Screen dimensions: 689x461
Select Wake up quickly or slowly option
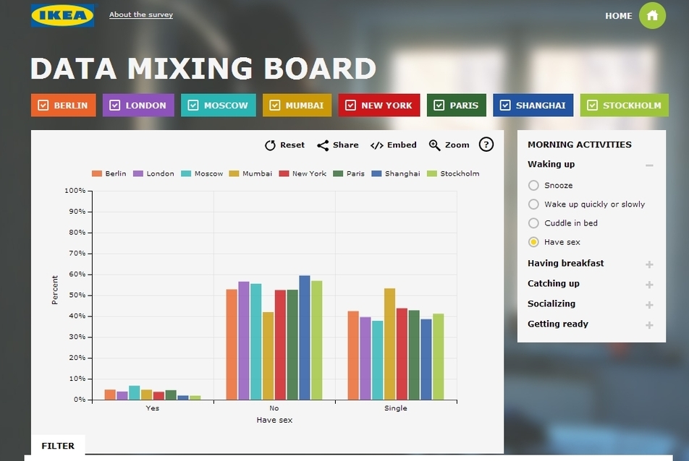coord(533,204)
